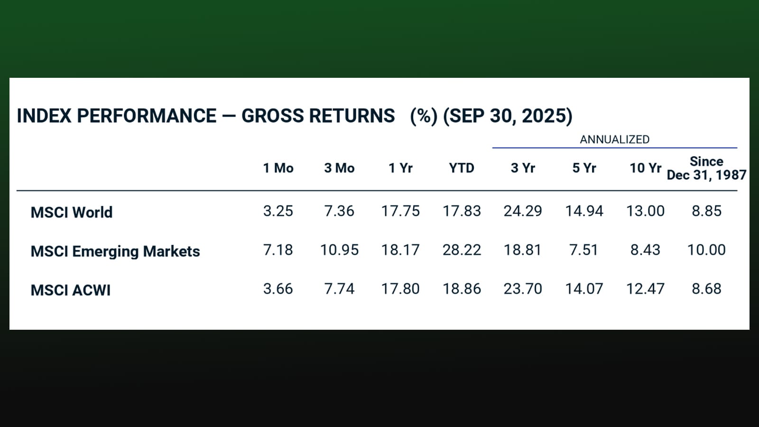759x427 pixels.
Task: Select MSCI ACWI 1 Mo value 3.66
Action: (x=278, y=288)
